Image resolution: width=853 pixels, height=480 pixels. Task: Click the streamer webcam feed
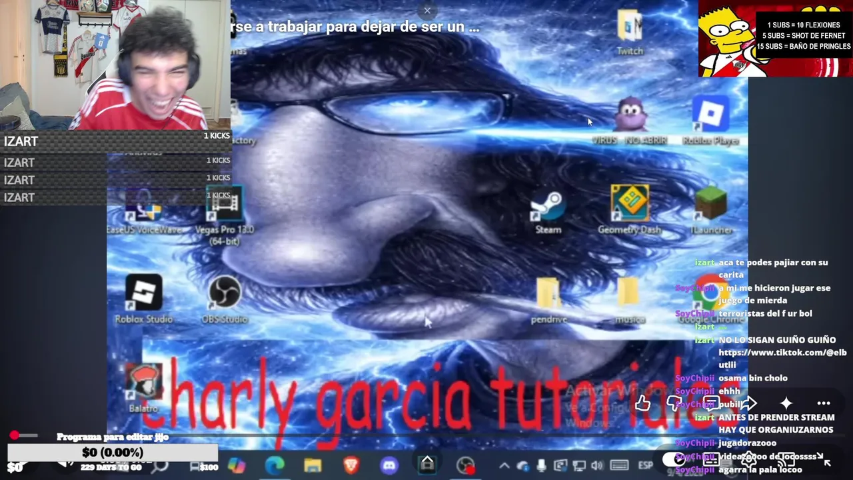115,65
